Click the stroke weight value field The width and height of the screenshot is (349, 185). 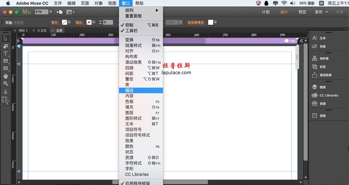click(x=108, y=22)
